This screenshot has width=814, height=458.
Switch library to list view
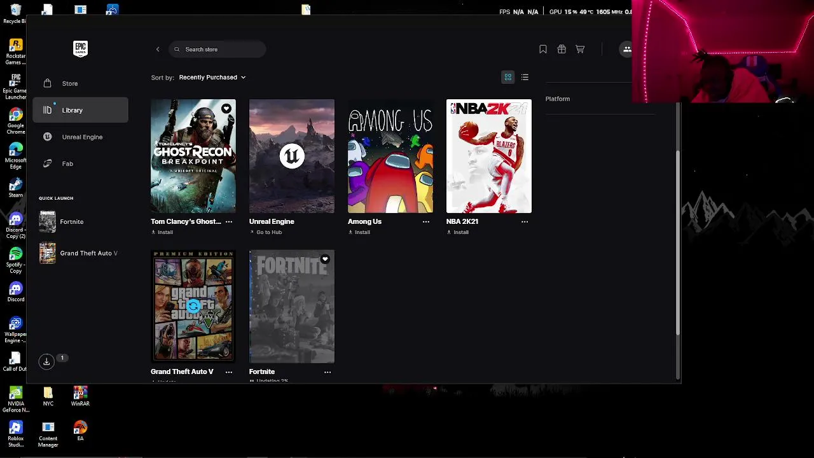(x=525, y=77)
